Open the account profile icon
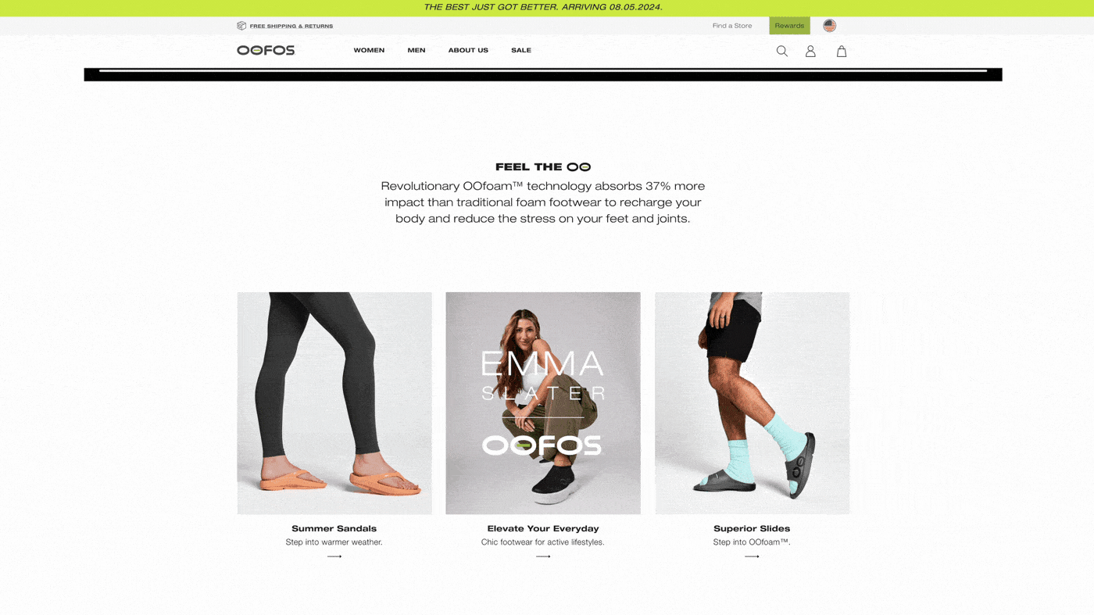Viewport: 1094px width, 615px height. (810, 51)
